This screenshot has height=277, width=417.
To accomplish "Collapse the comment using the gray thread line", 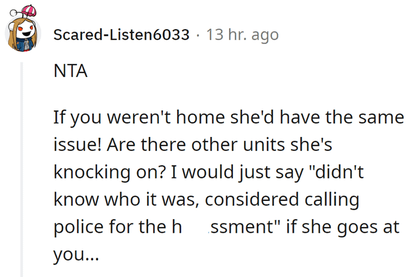I will tap(22, 169).
